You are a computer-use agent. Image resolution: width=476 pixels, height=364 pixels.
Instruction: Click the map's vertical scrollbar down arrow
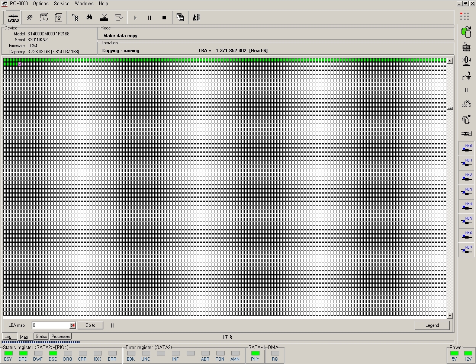tap(450, 316)
